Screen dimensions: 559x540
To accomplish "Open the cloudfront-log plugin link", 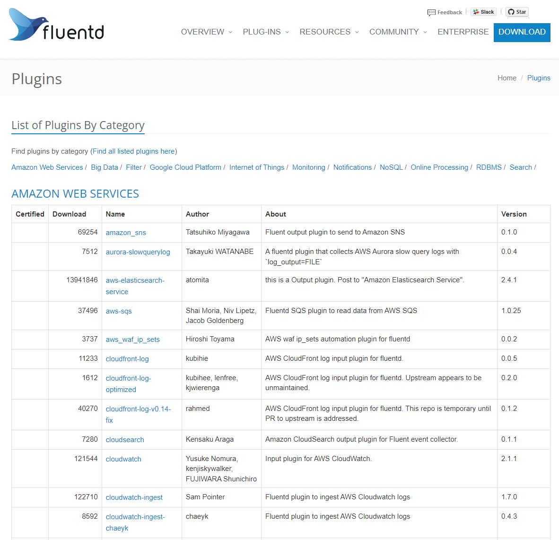I will pyautogui.click(x=127, y=358).
